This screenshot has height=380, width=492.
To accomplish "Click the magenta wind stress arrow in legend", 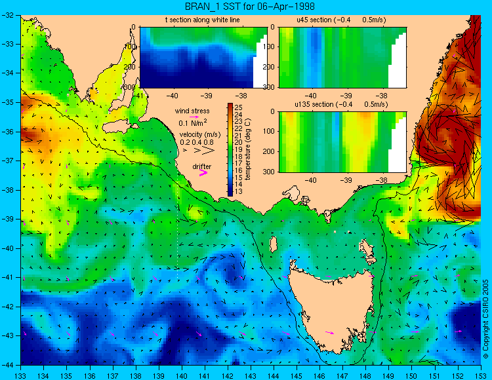I will coord(195,117).
